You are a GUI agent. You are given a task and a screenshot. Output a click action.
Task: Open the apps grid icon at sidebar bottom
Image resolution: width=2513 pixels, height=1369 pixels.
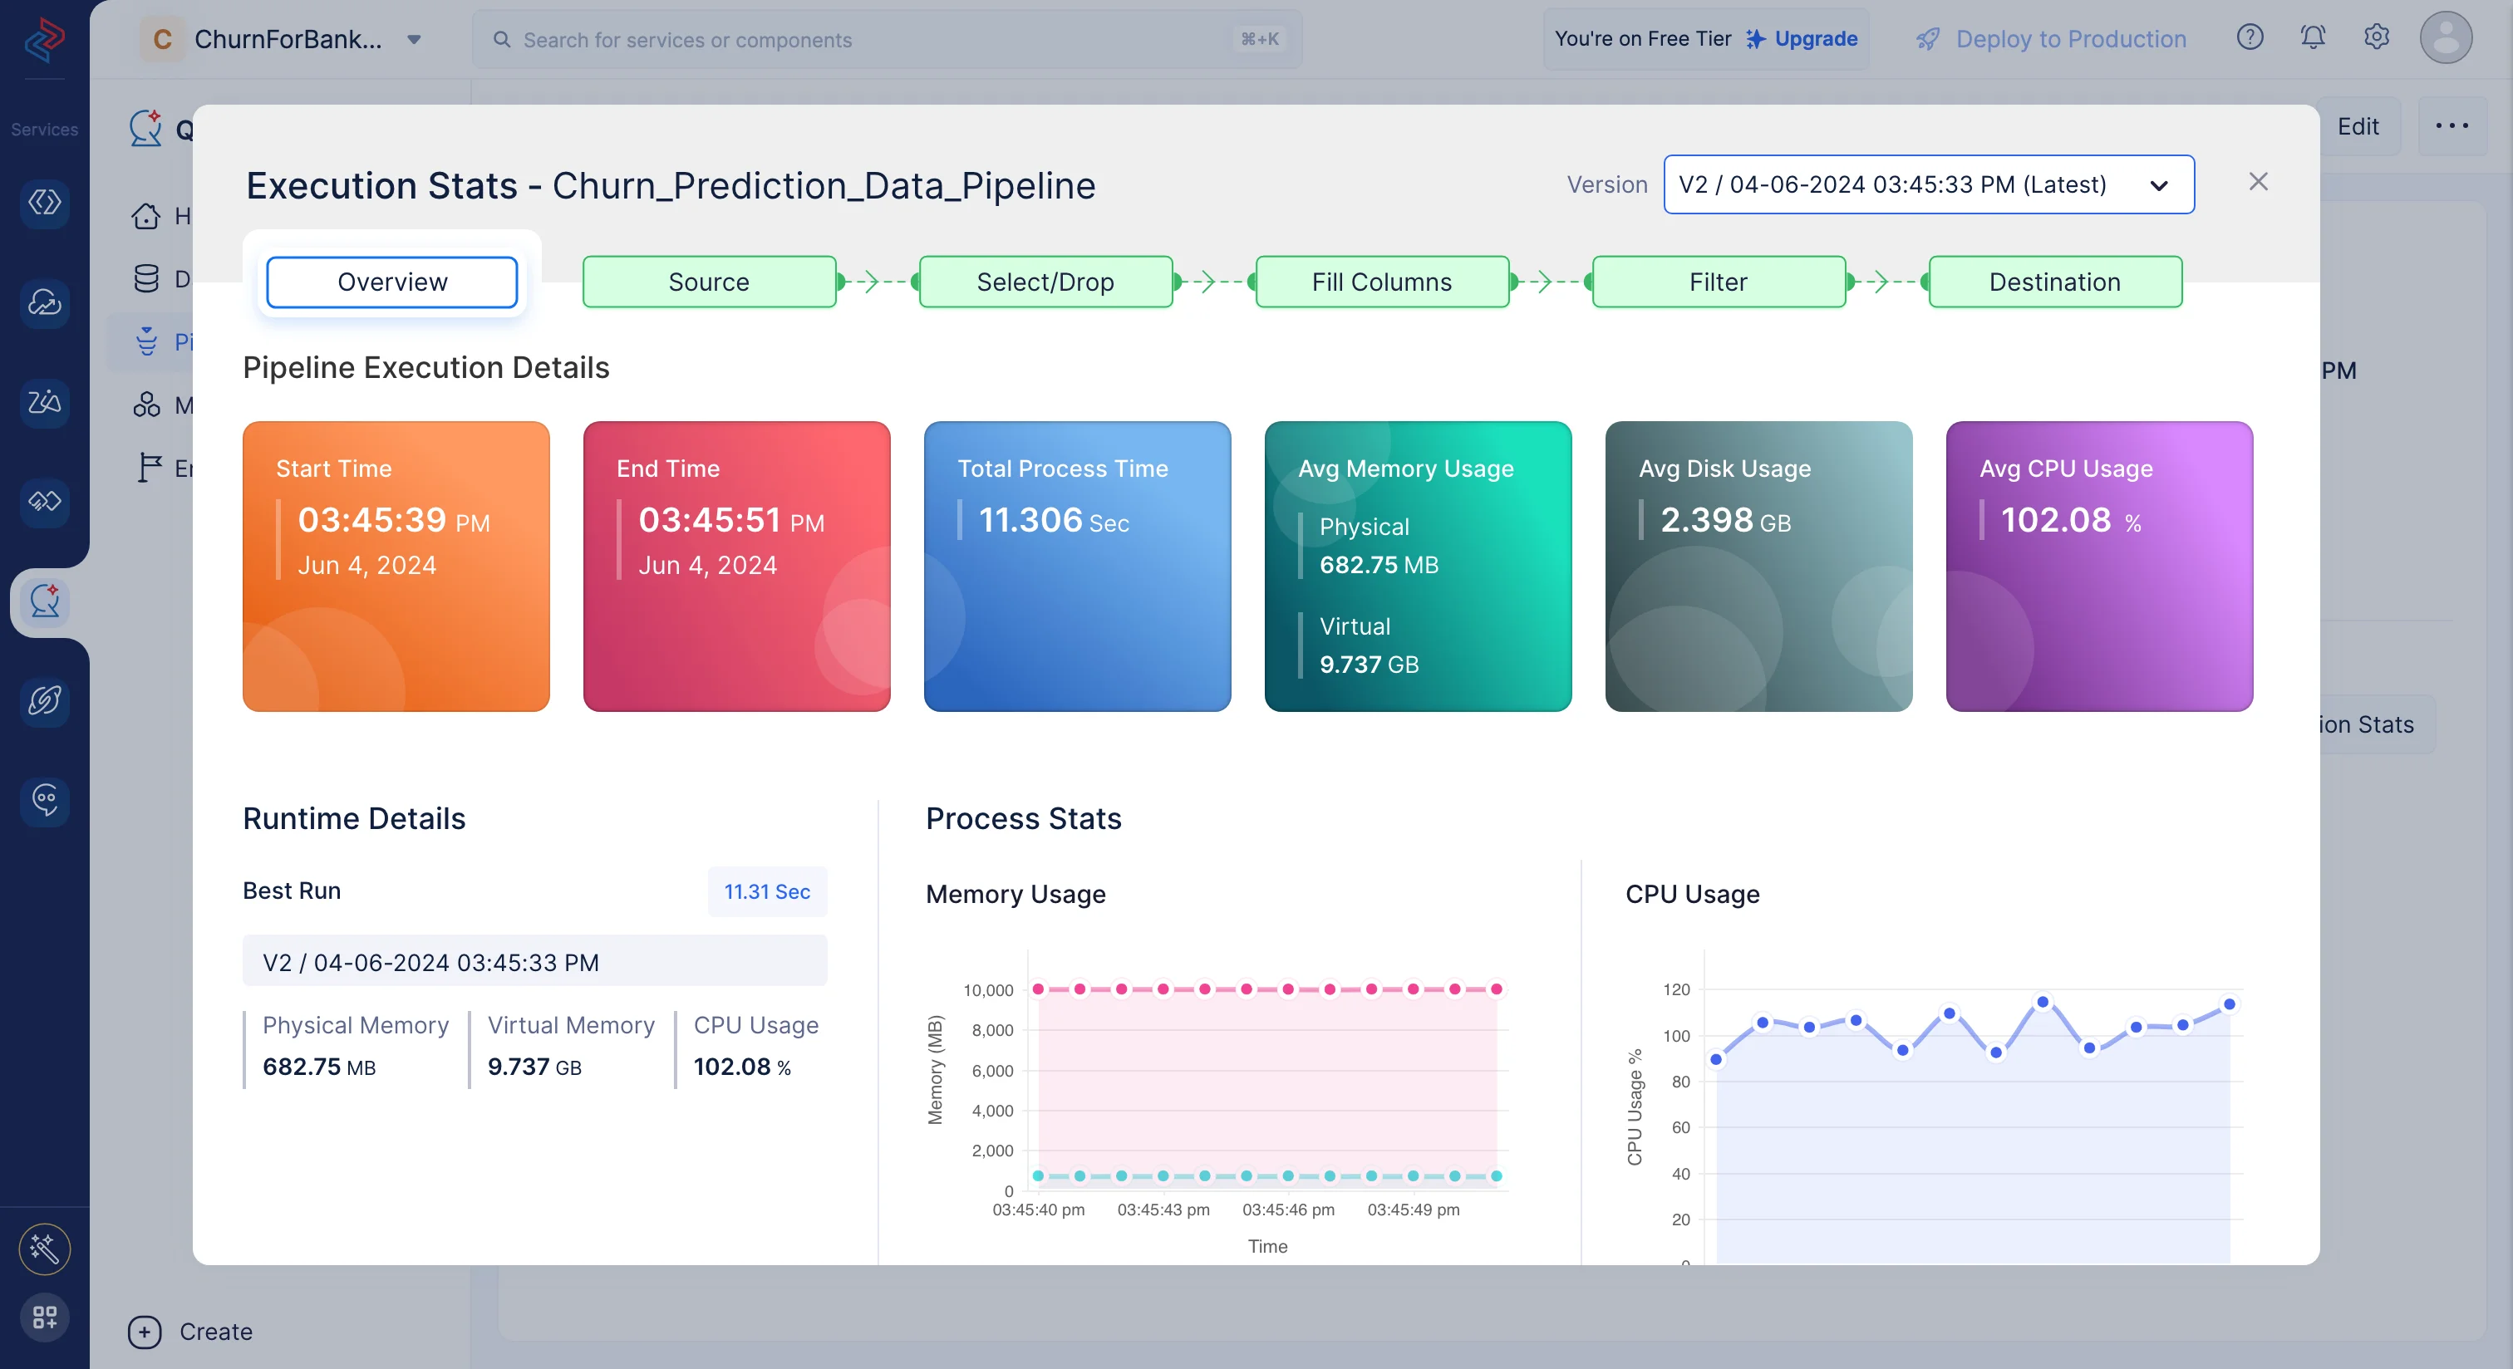pyautogui.click(x=45, y=1317)
